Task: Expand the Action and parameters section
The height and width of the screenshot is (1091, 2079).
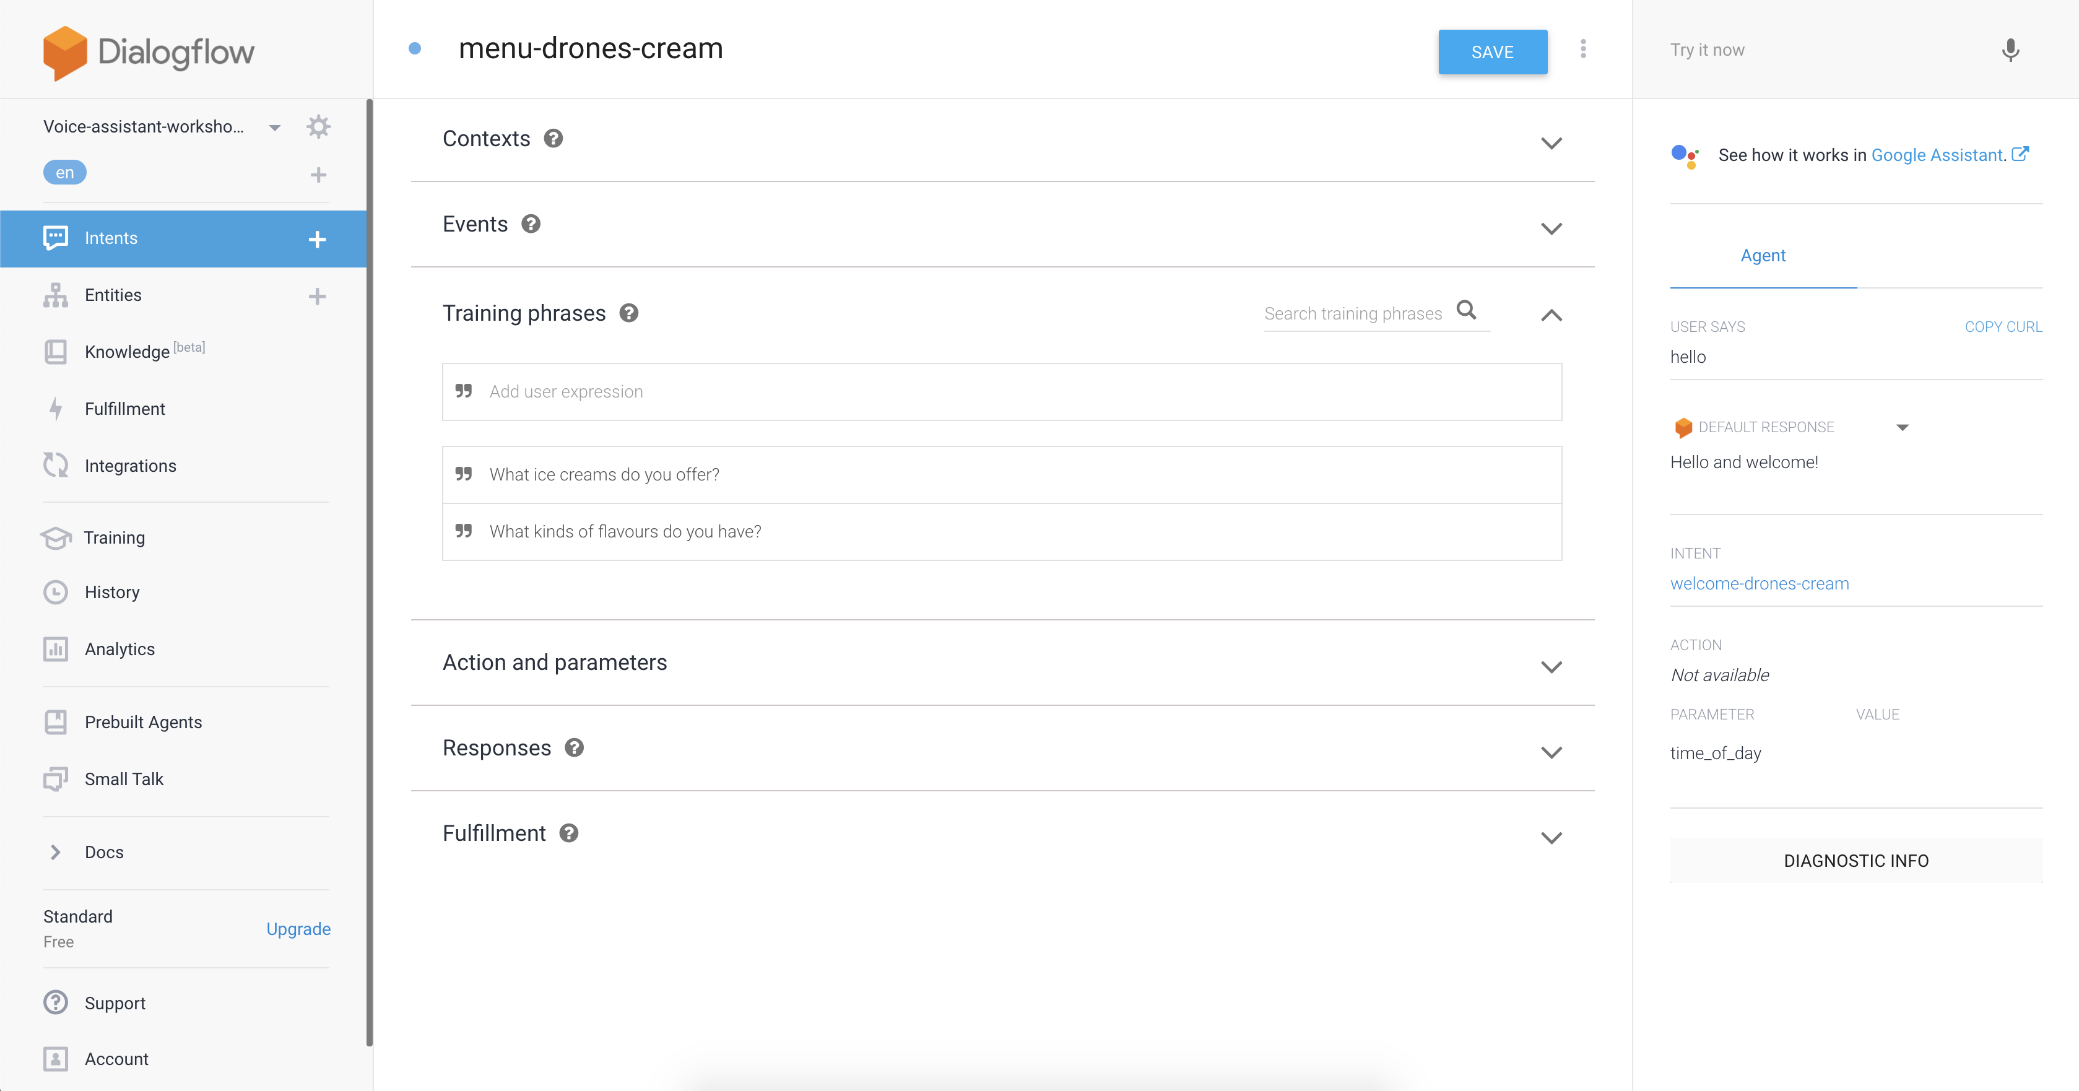Action: point(1551,666)
